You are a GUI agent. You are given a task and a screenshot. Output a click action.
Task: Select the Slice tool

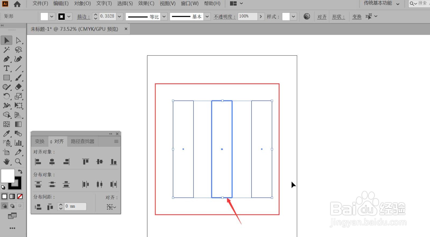point(18,152)
